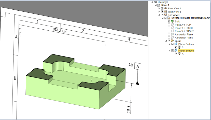Uncheck the datum B checkbox
Screen dimensions: 211x120
(176, 47)
